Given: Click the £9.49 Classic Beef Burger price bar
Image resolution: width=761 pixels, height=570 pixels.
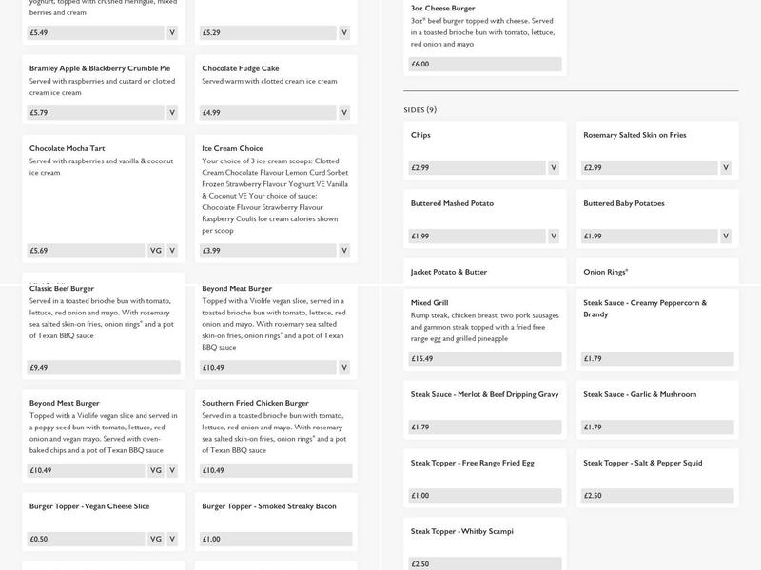Looking at the screenshot, I should 103,368.
